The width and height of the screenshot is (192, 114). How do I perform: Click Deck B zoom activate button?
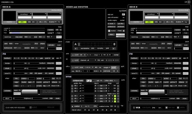click(178, 45)
